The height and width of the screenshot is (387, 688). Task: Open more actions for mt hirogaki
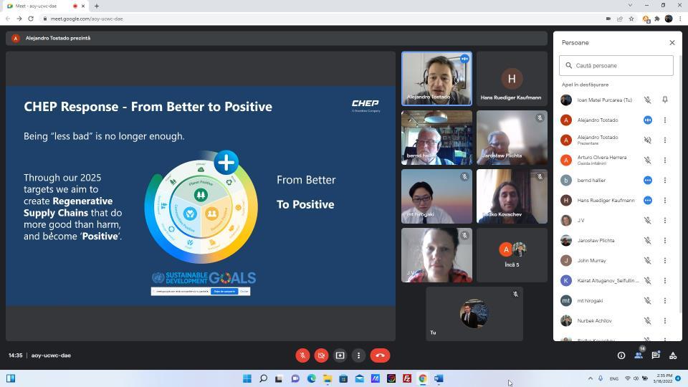click(x=665, y=300)
